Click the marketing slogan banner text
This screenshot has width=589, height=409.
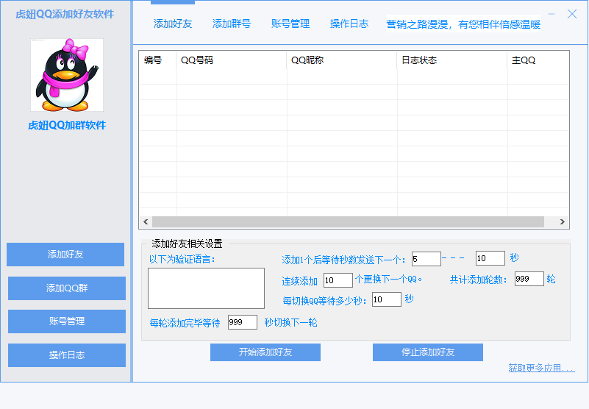pos(463,24)
